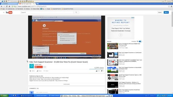
Task: Click the Autoplay info icon
Action: coord(137,41)
